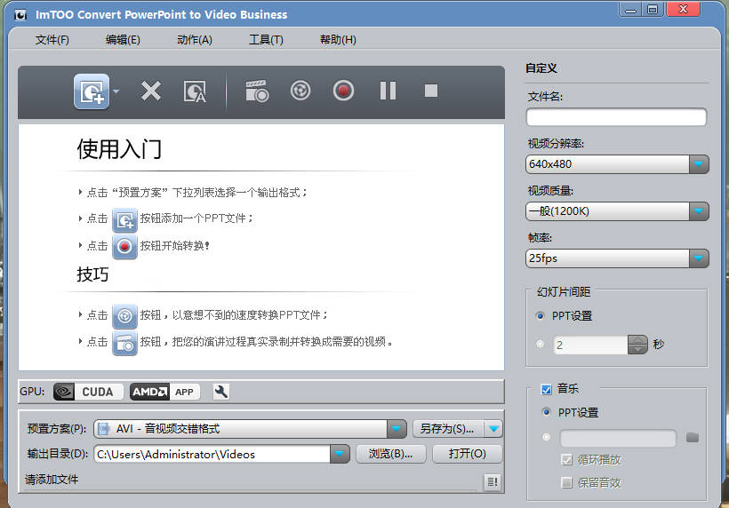Image resolution: width=729 pixels, height=508 pixels.
Task: Toggle the 音乐 checkbox
Action: coord(546,389)
